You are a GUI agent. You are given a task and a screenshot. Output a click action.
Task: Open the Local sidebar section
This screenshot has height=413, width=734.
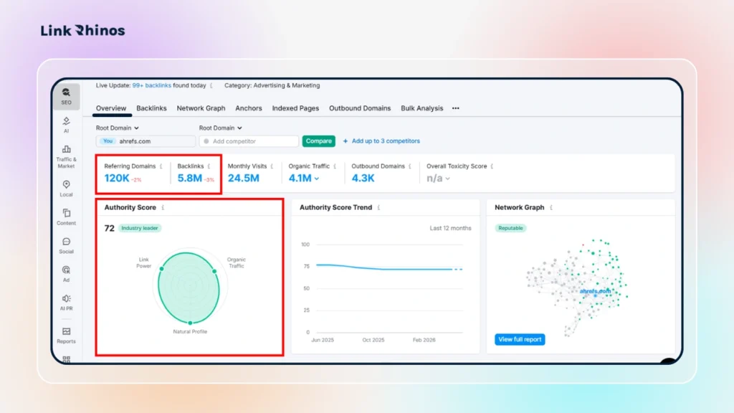point(66,189)
